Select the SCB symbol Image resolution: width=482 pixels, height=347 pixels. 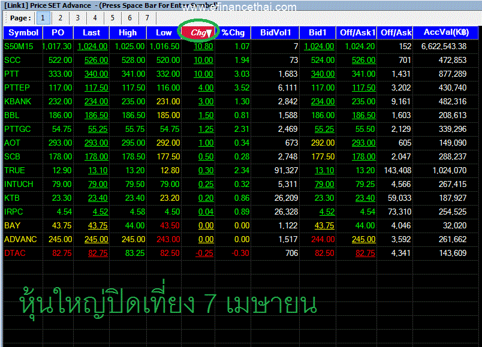point(13,157)
